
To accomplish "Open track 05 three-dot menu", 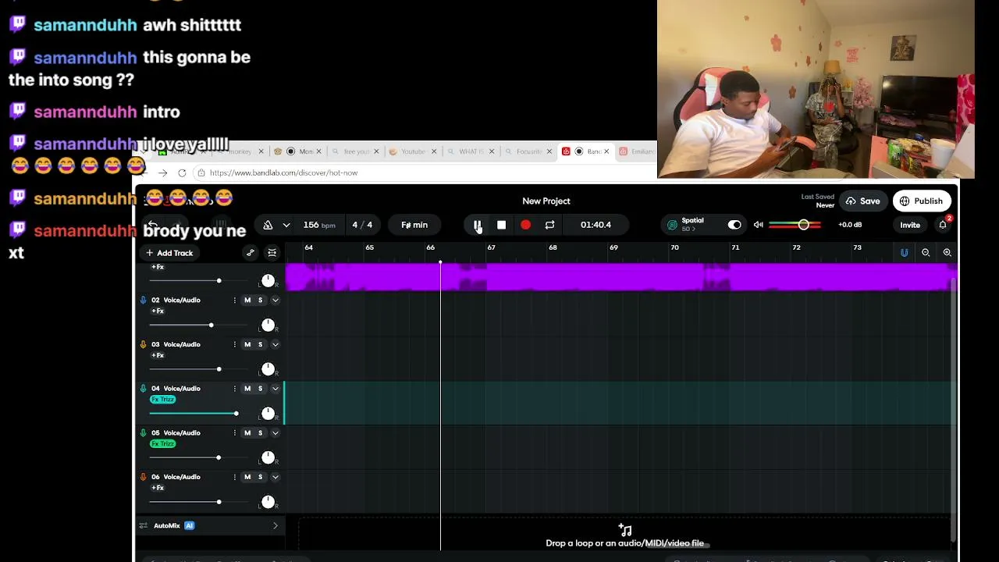I will pos(234,433).
